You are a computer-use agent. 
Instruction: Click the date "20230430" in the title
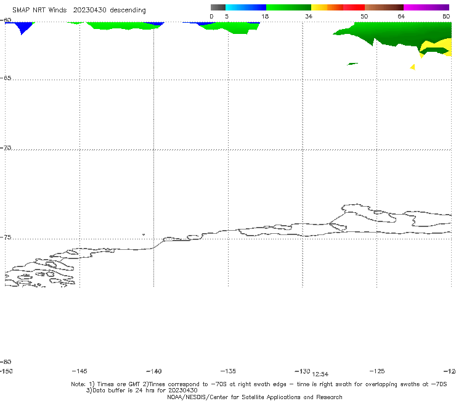(89, 10)
